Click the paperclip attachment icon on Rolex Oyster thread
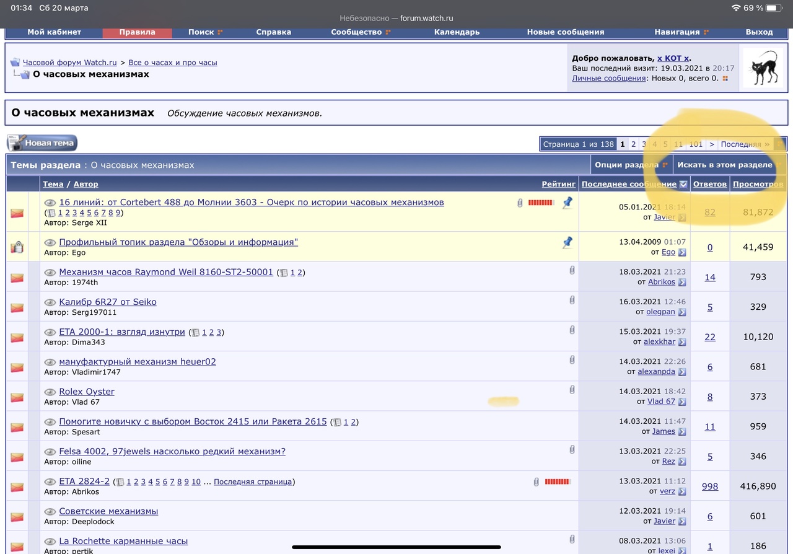Viewport: 793px width, 554px height. 572,390
